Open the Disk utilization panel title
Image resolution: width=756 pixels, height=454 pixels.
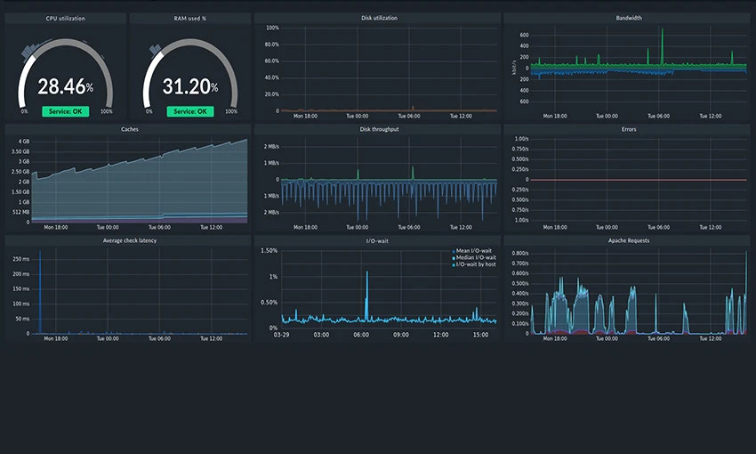tap(379, 18)
